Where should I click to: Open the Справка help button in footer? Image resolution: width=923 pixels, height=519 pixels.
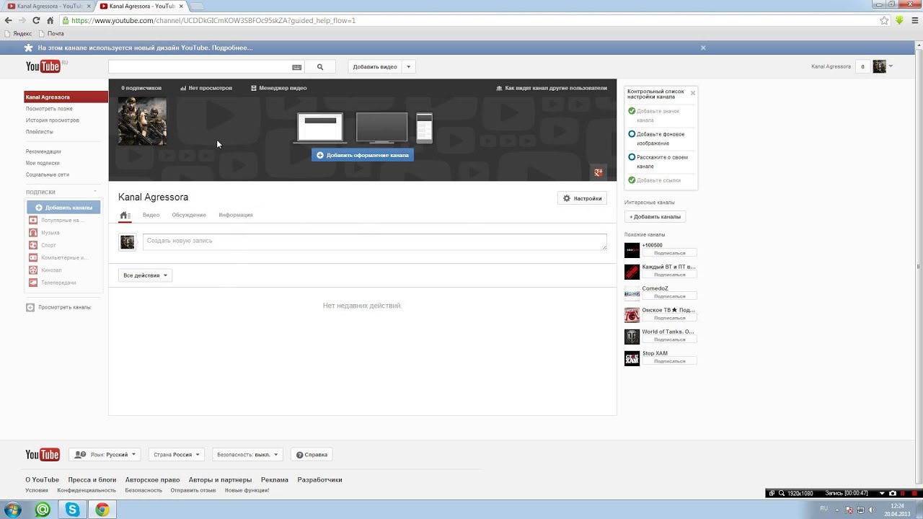click(x=312, y=455)
